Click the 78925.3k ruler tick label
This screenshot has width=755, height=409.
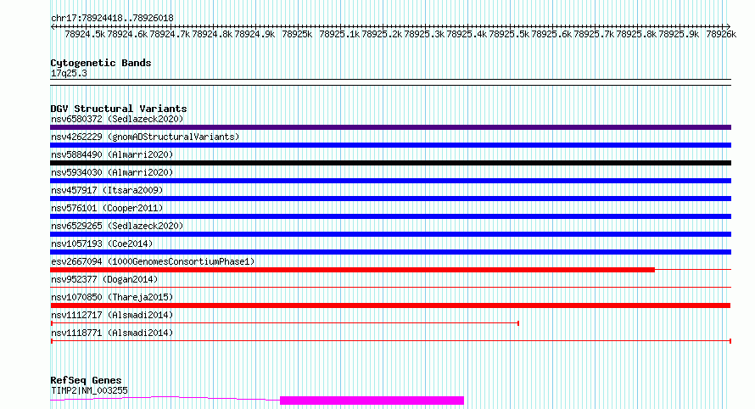click(x=424, y=35)
